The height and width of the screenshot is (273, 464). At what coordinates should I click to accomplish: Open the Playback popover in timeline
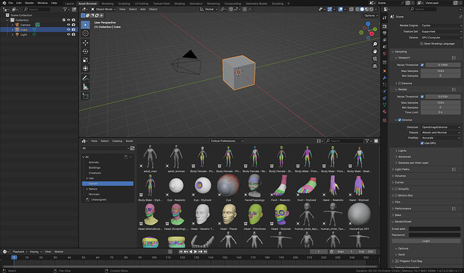tap(20, 251)
